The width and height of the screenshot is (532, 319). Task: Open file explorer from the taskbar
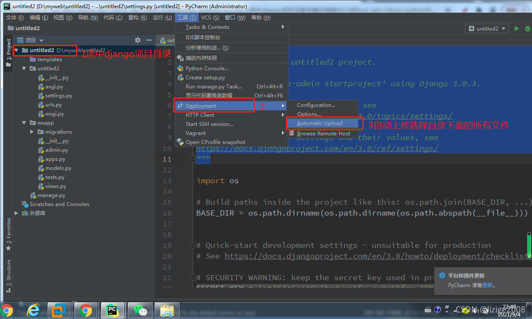(167, 310)
